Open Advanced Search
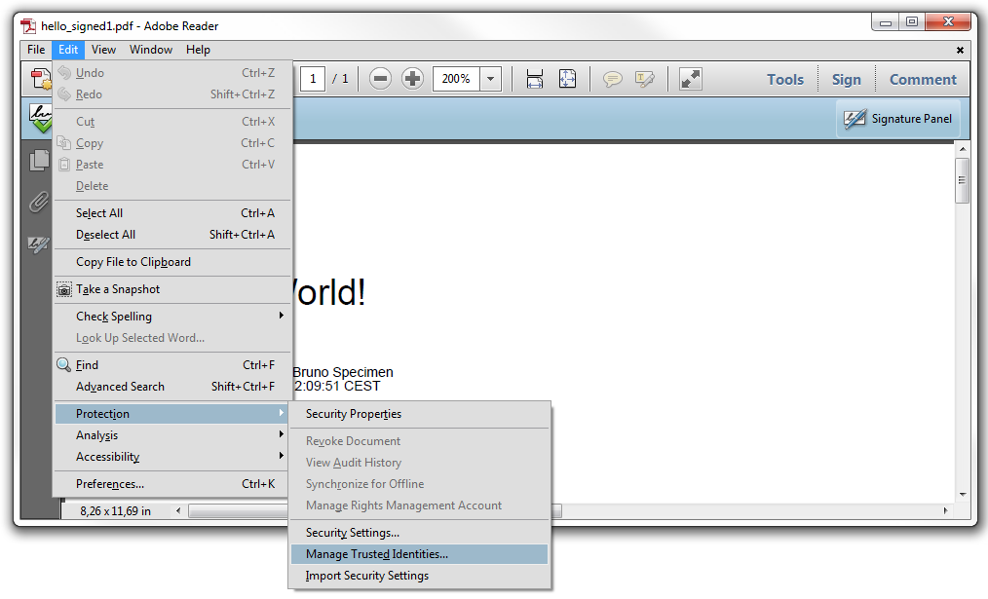 click(x=172, y=386)
